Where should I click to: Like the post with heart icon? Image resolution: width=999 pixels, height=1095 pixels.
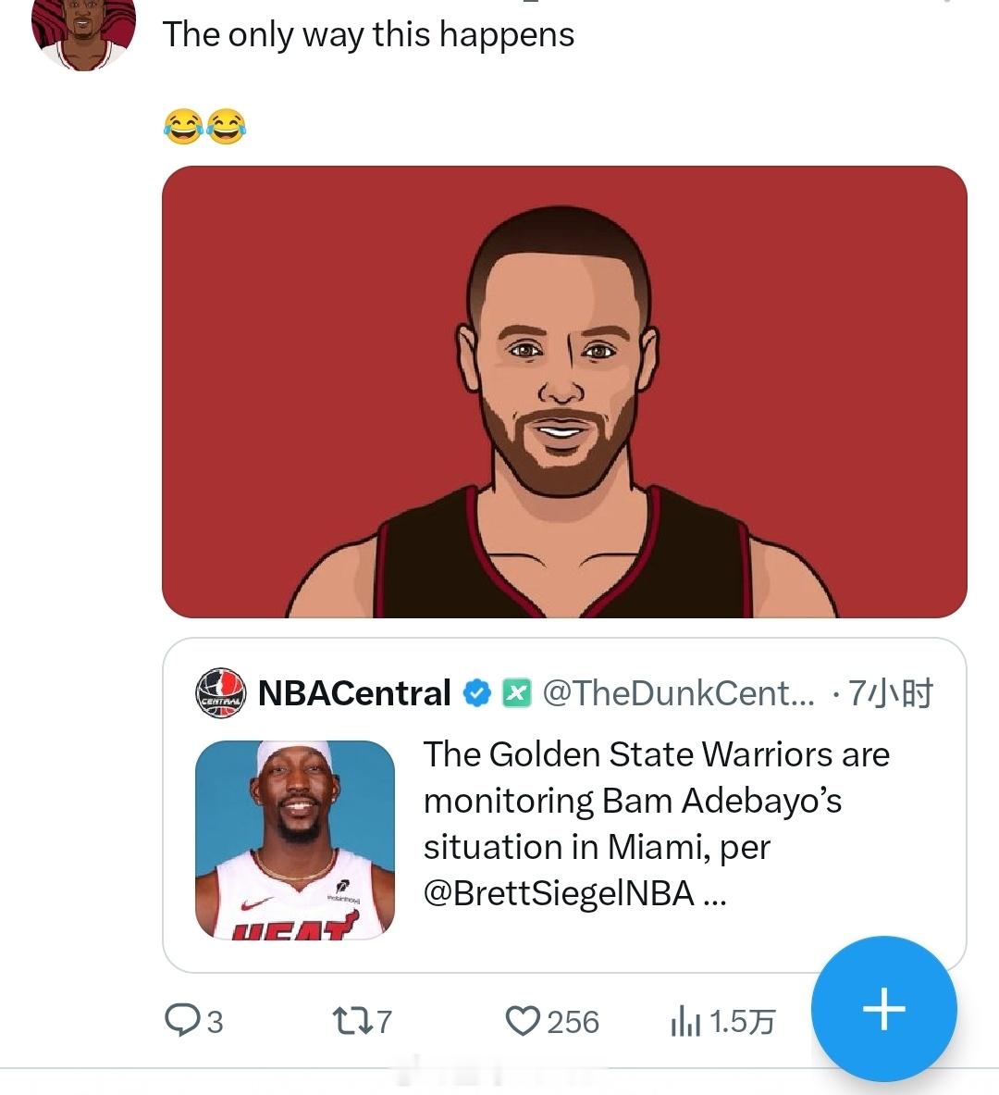pyautogui.click(x=523, y=1020)
